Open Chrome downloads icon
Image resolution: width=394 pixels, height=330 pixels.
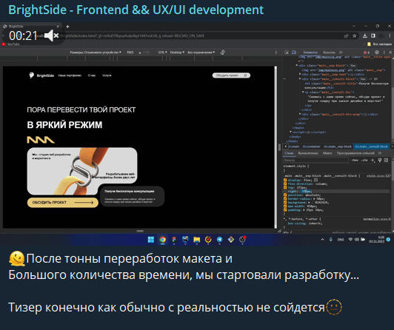(x=365, y=36)
